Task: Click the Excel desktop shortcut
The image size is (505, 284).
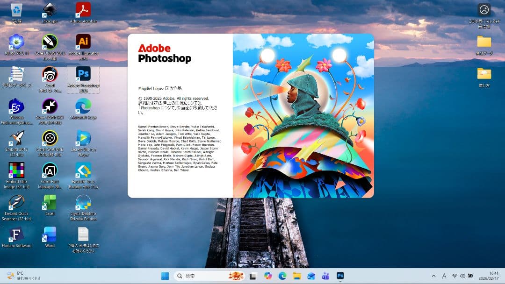Action: [x=50, y=203]
